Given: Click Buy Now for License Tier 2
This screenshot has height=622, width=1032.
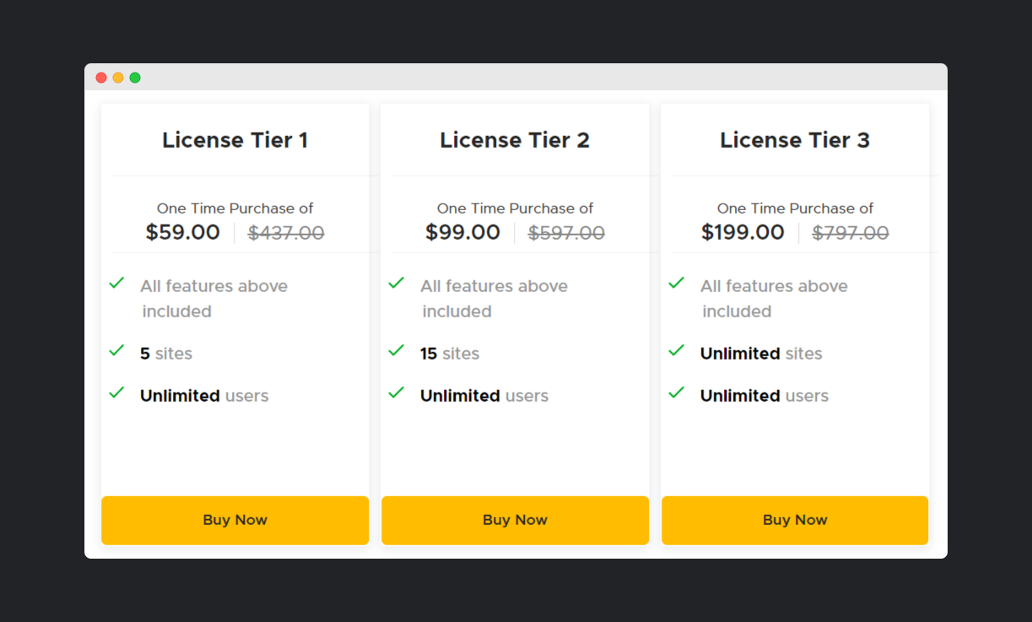Looking at the screenshot, I should tap(515, 520).
